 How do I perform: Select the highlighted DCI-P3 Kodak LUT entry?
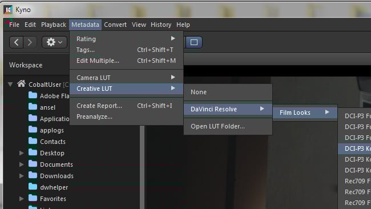pyautogui.click(x=354, y=148)
